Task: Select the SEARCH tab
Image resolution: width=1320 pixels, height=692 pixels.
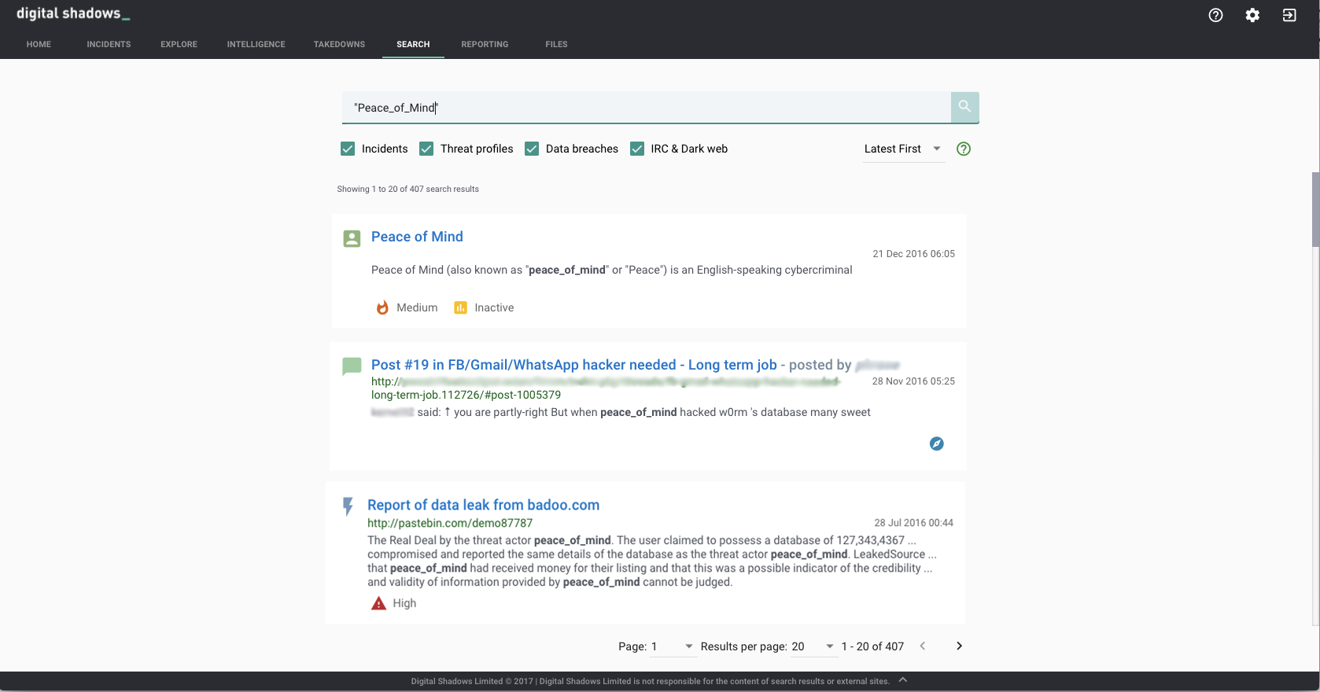Action: pyautogui.click(x=413, y=44)
